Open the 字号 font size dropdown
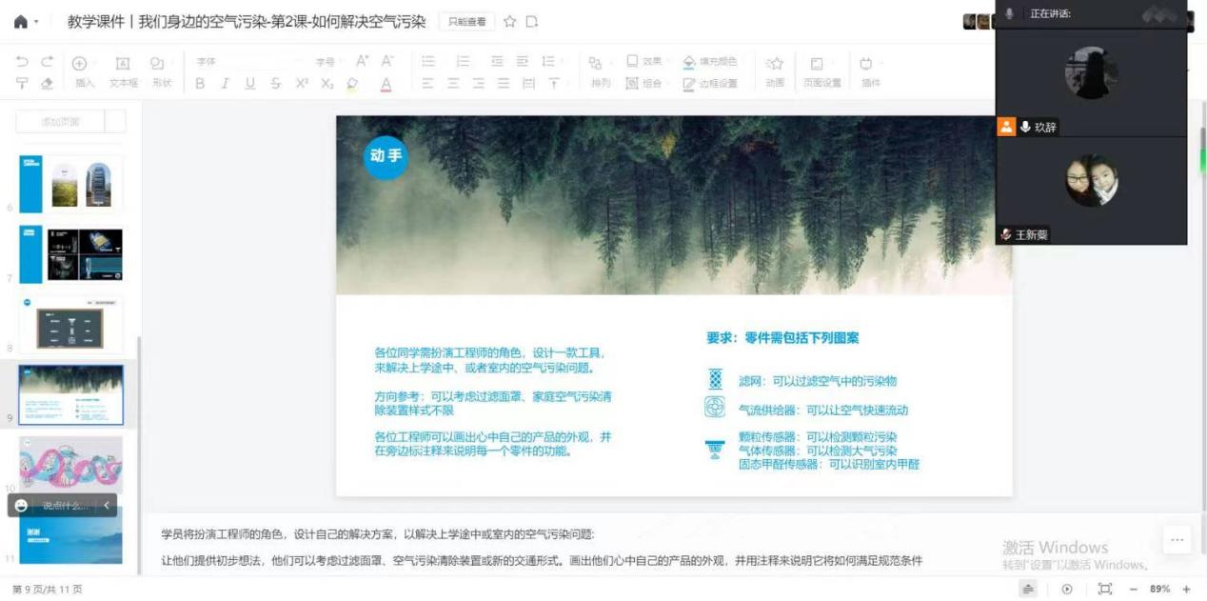Image resolution: width=1207 pixels, height=601 pixels. (x=329, y=62)
